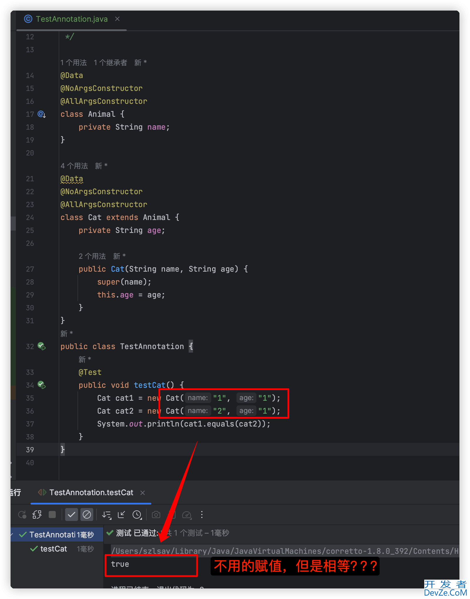Click the Animal class inheritor gutter icon
The height and width of the screenshot is (599, 470).
[42, 114]
